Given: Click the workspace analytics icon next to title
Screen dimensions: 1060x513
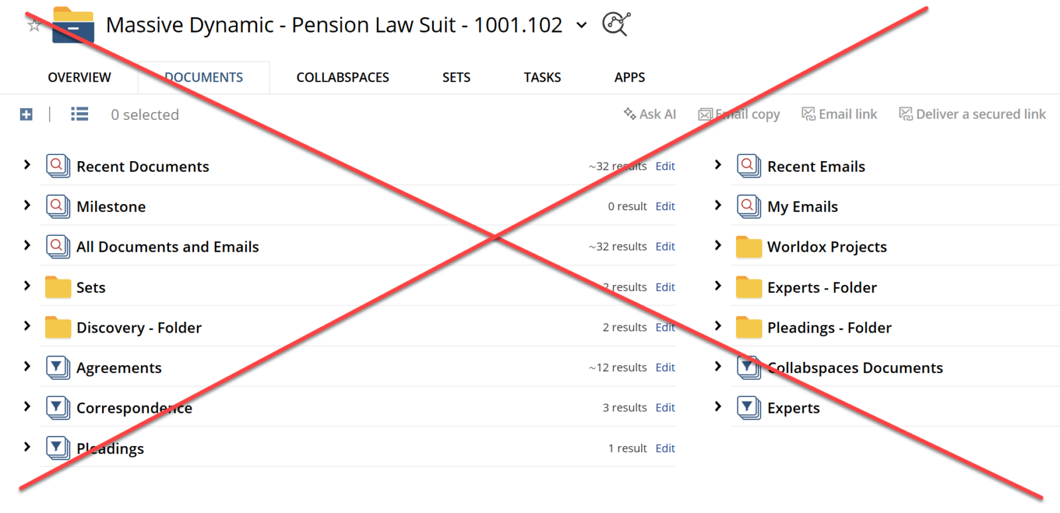Looking at the screenshot, I should tap(615, 25).
